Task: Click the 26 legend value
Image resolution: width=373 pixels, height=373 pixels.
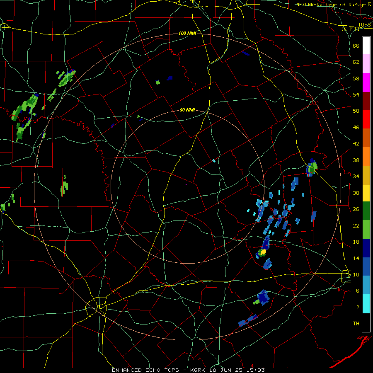Action: 356,209
